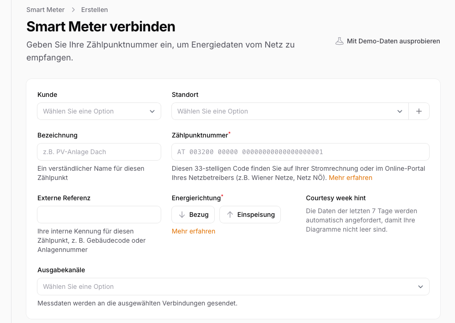Click the Ausgabekanäle chevron icon

(421, 287)
